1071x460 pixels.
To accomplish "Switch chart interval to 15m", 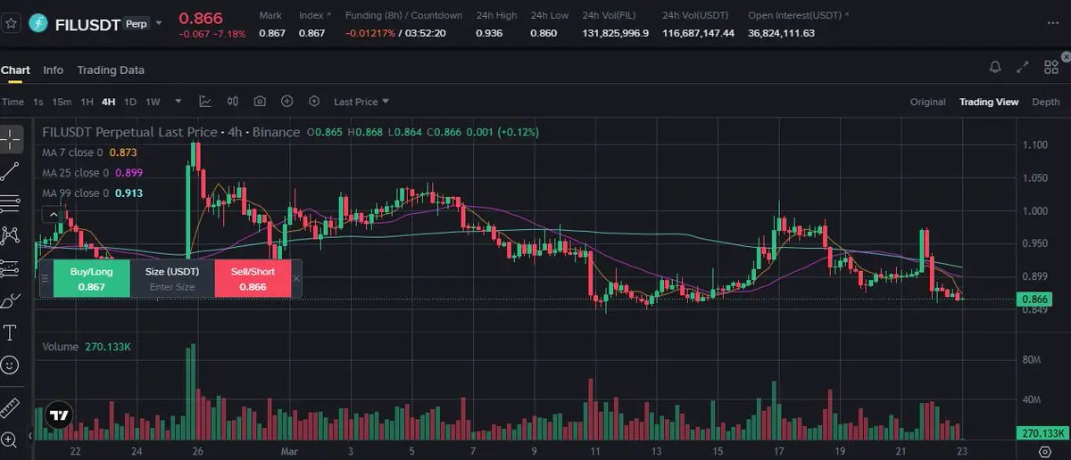I will click(x=62, y=102).
